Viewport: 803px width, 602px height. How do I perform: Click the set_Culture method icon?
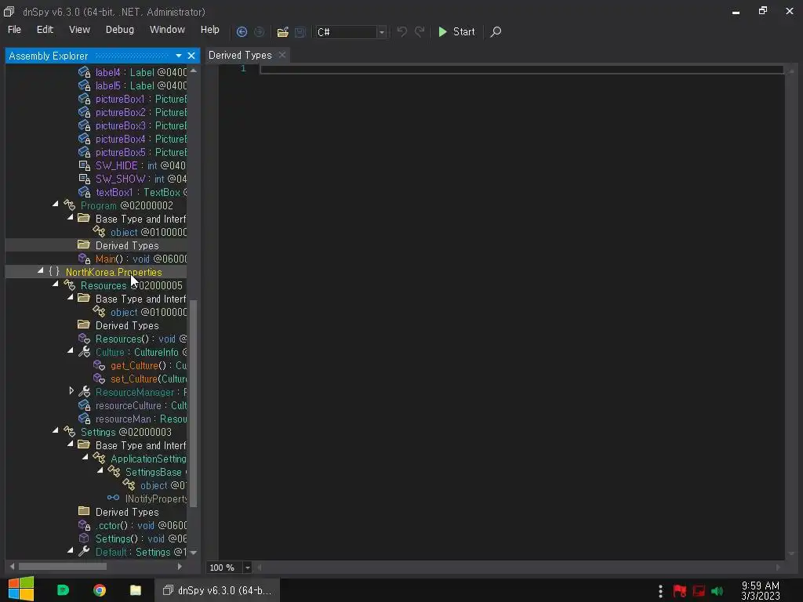point(100,379)
